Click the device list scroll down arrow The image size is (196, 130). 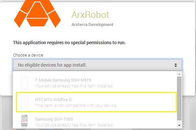tap(179, 125)
